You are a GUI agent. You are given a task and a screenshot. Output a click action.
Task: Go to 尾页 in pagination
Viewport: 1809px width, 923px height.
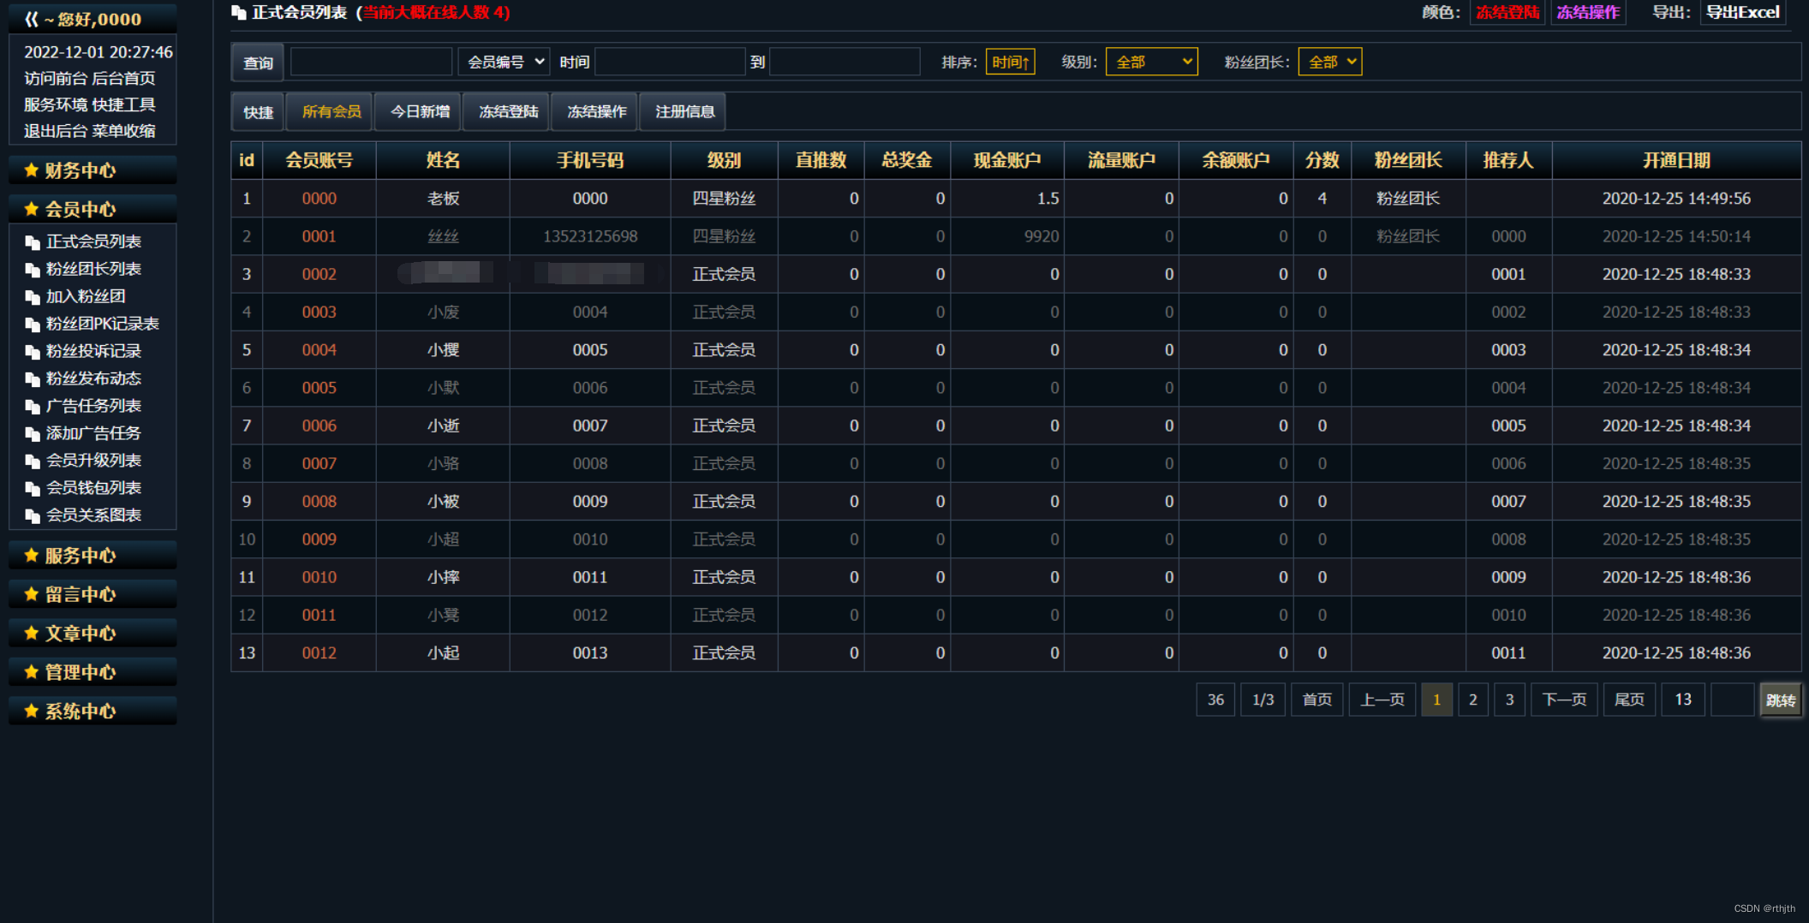(x=1629, y=700)
